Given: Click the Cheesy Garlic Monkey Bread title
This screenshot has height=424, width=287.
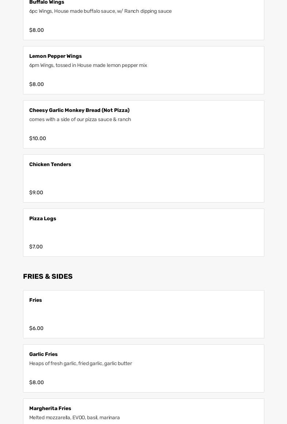Looking at the screenshot, I should (x=79, y=110).
